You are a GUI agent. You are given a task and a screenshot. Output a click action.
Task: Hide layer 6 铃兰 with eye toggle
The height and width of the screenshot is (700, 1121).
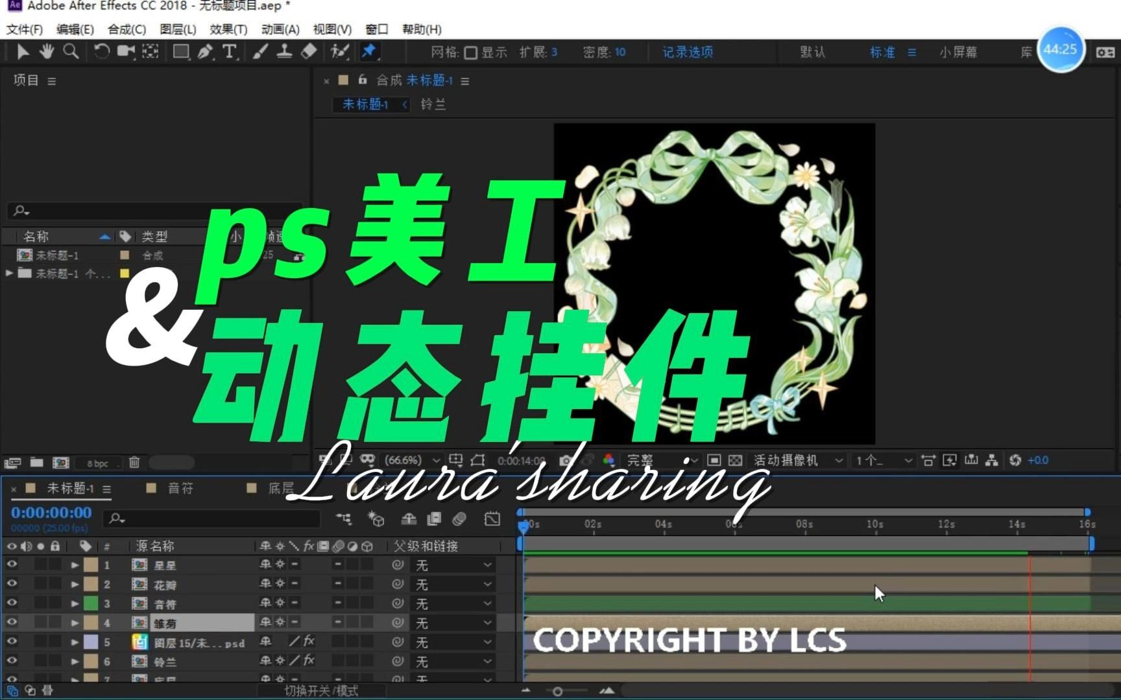tap(12, 661)
